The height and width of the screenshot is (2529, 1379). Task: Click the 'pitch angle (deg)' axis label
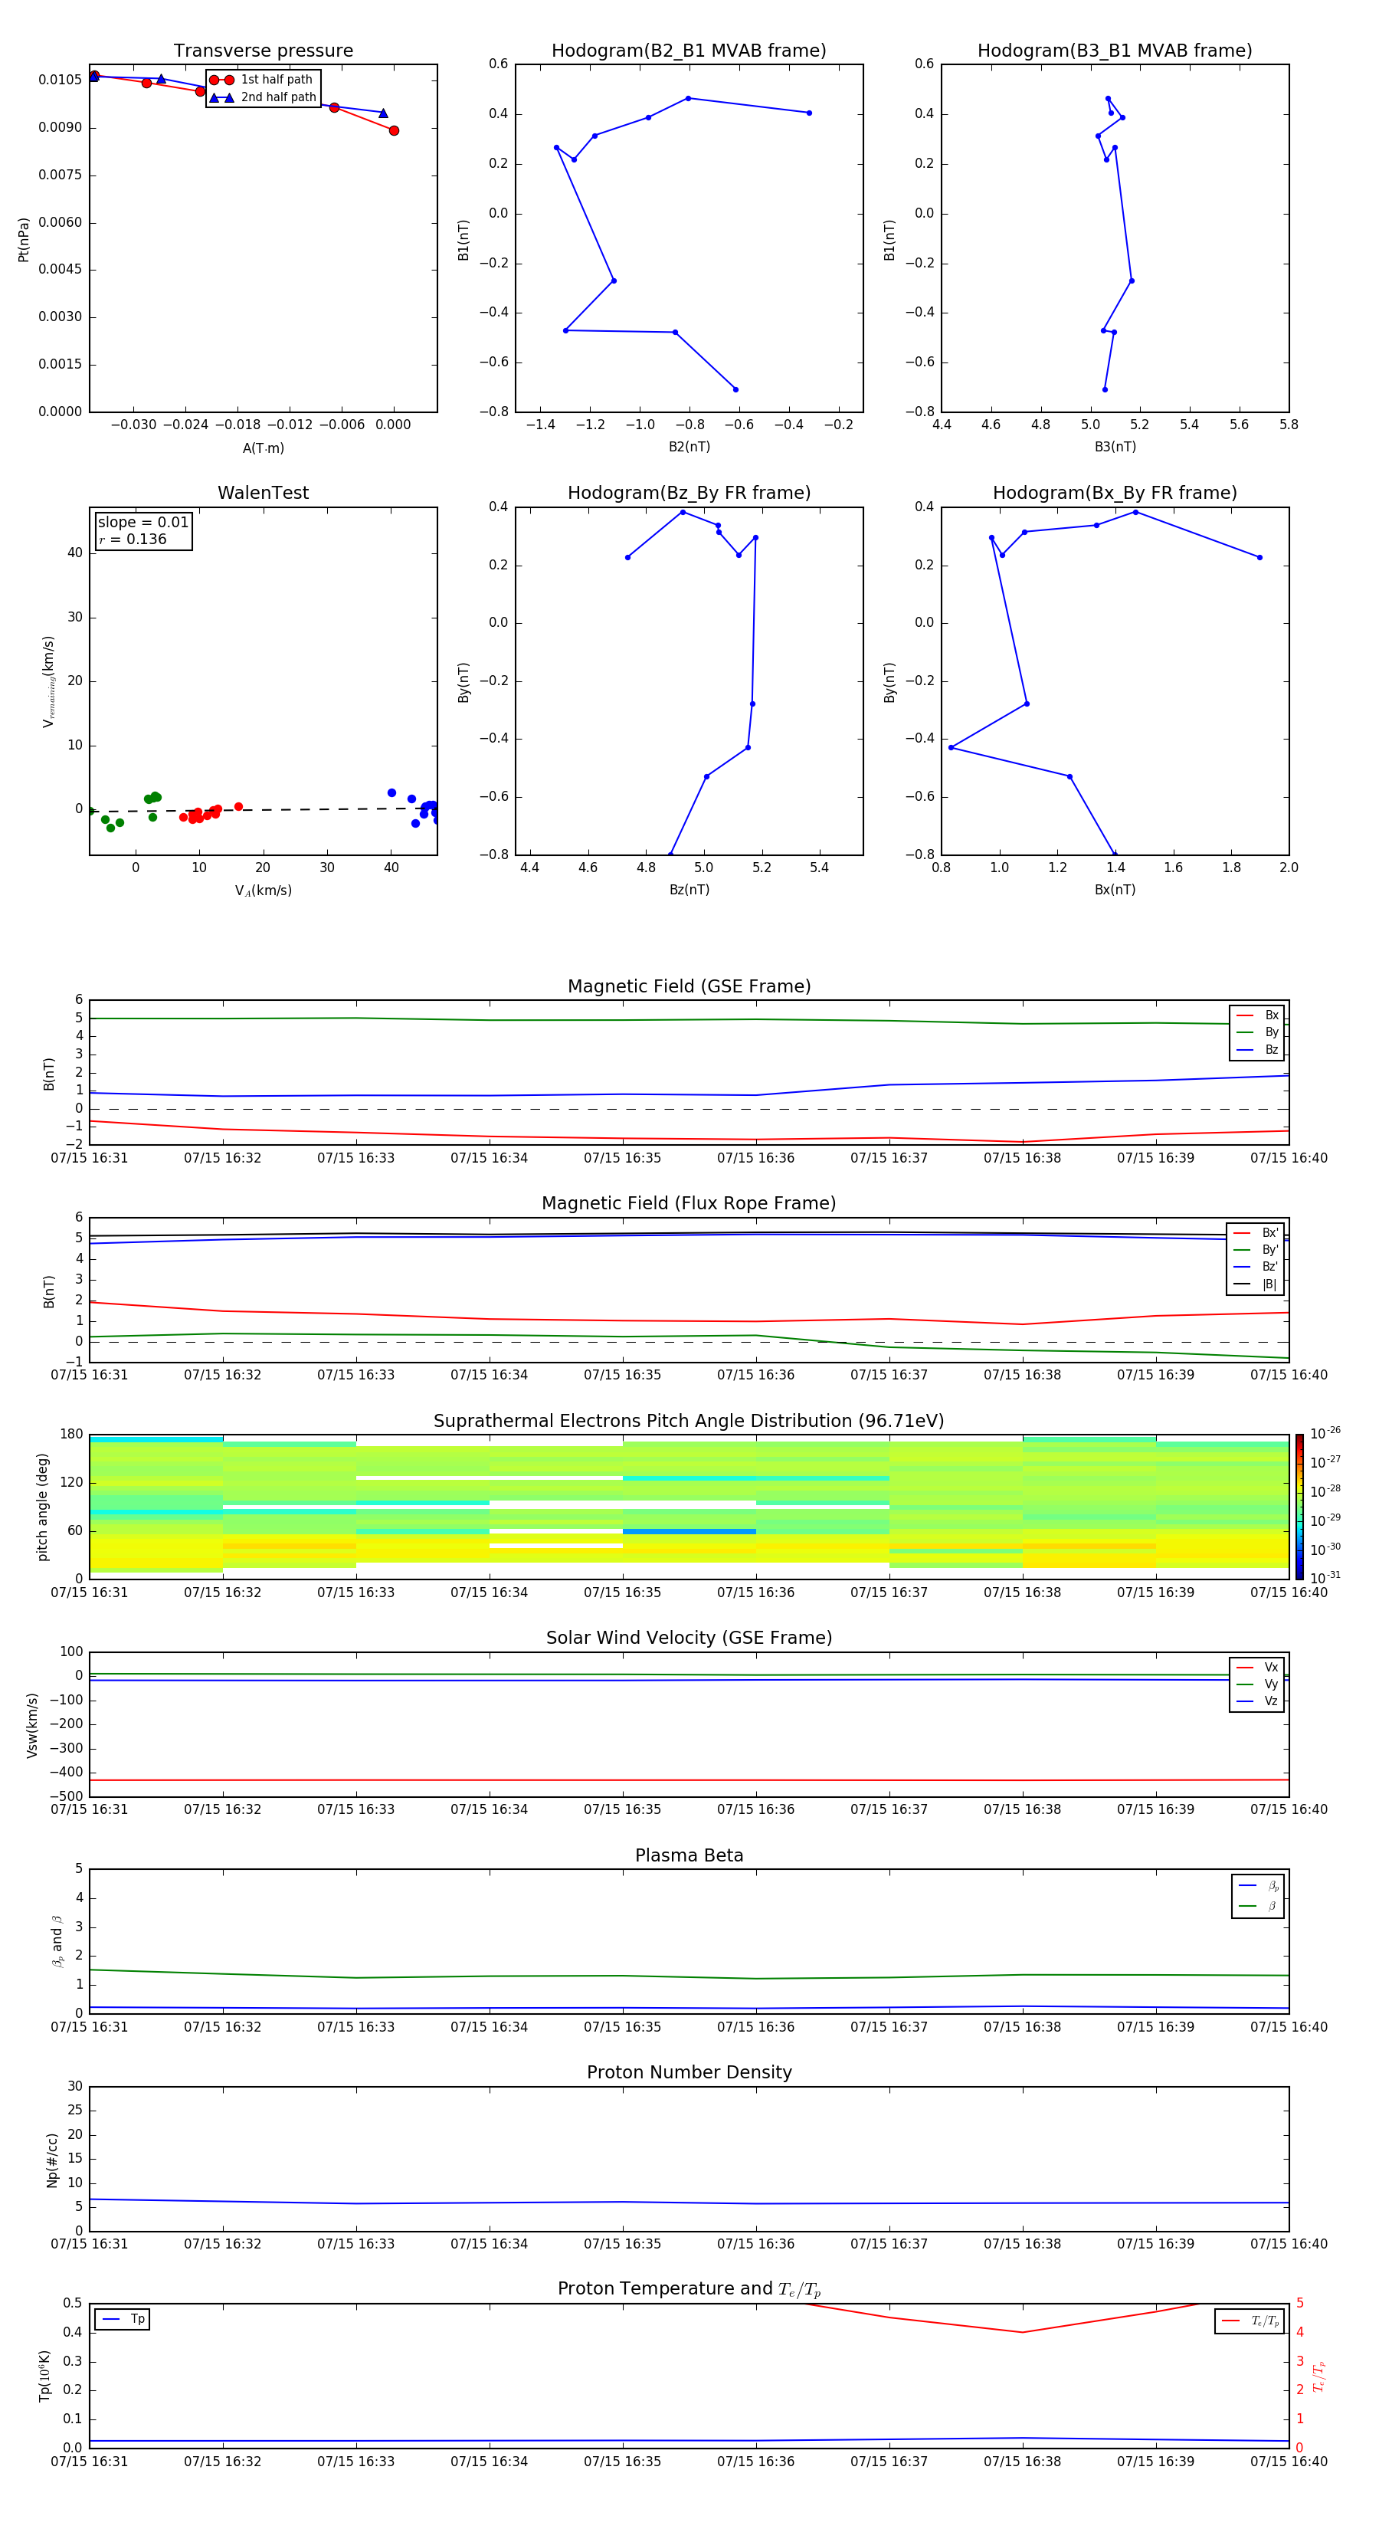[42, 1506]
